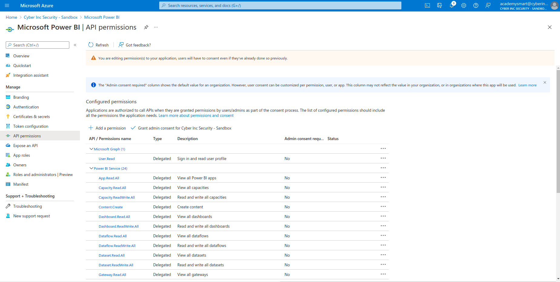Open the Azure portal hamburger menu
This screenshot has height=282, width=560.
7,5
